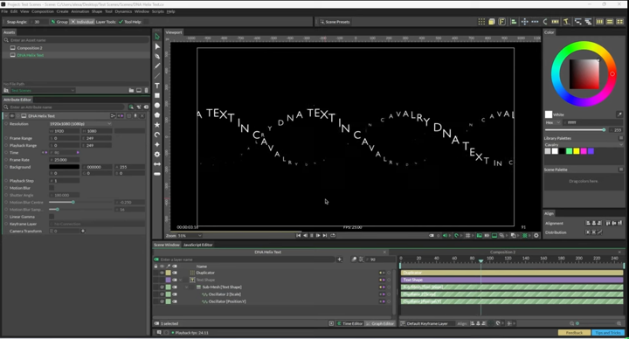
Task: Toggle visibility of Duplicator layer
Action: 162,273
